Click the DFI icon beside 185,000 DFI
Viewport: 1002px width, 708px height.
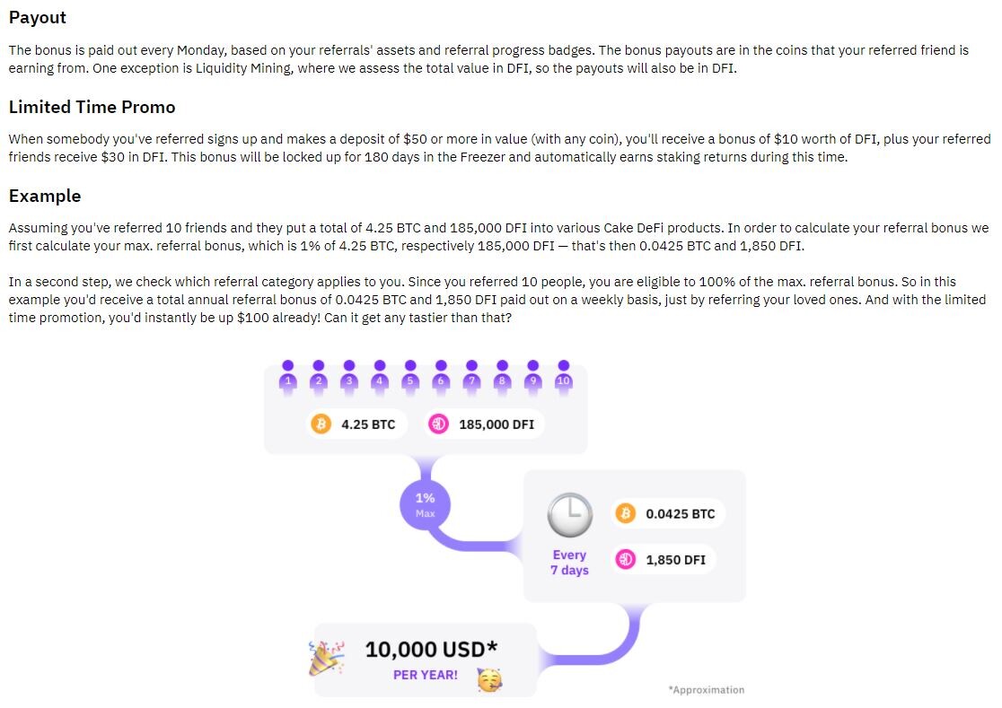pyautogui.click(x=438, y=424)
